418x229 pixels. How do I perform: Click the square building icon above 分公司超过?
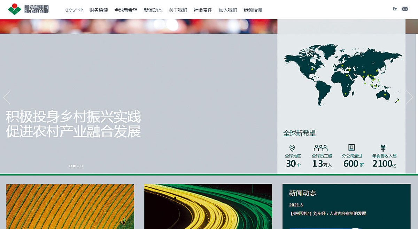pos(351,147)
